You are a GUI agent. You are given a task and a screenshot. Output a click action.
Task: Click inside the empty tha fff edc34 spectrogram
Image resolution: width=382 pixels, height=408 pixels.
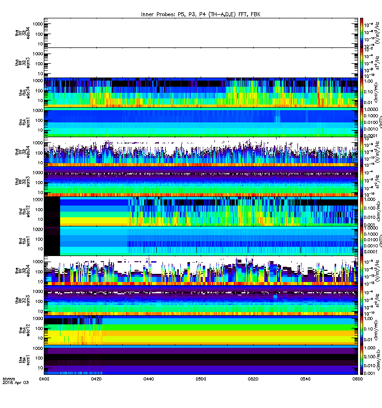click(x=201, y=33)
